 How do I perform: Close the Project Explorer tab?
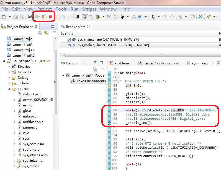pyautogui.click(x=36, y=27)
